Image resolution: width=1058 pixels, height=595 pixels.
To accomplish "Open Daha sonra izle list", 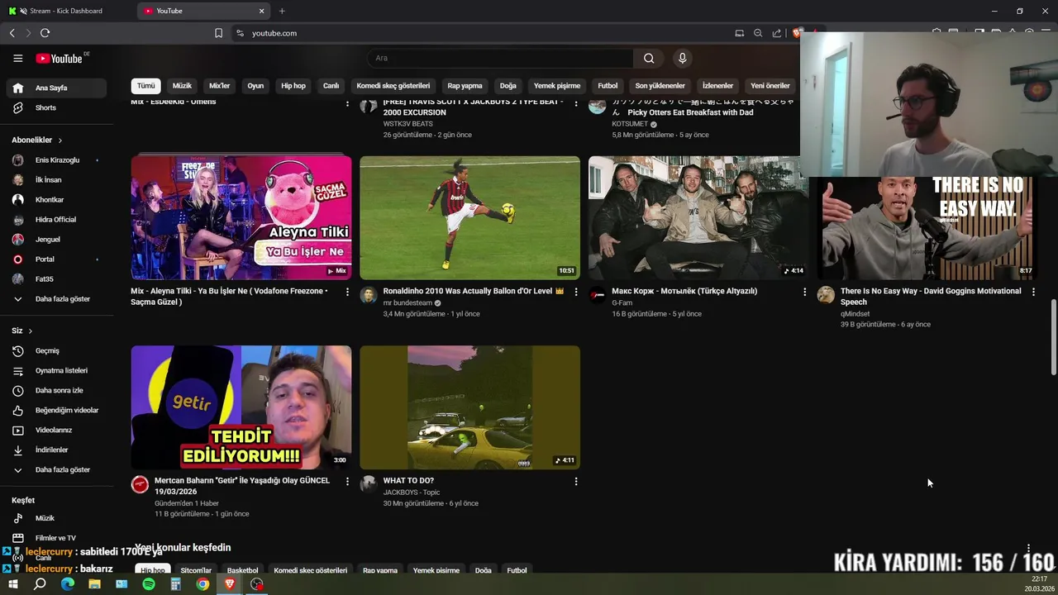I will pyautogui.click(x=56, y=390).
